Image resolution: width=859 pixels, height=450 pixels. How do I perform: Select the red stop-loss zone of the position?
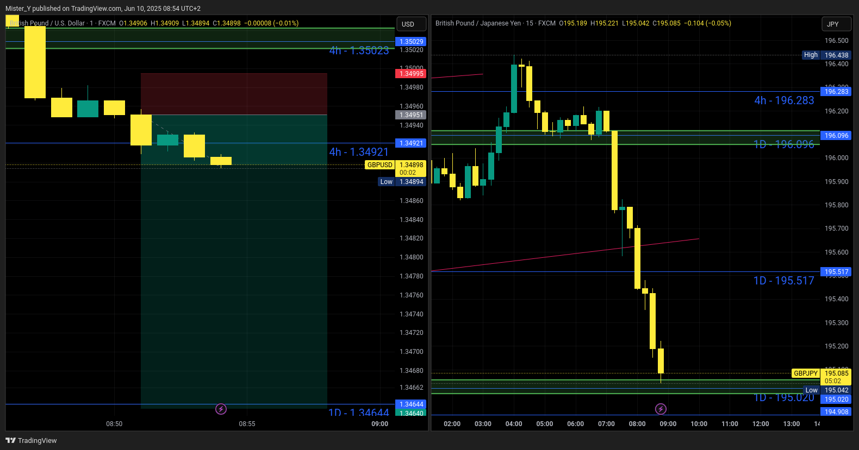coord(234,94)
